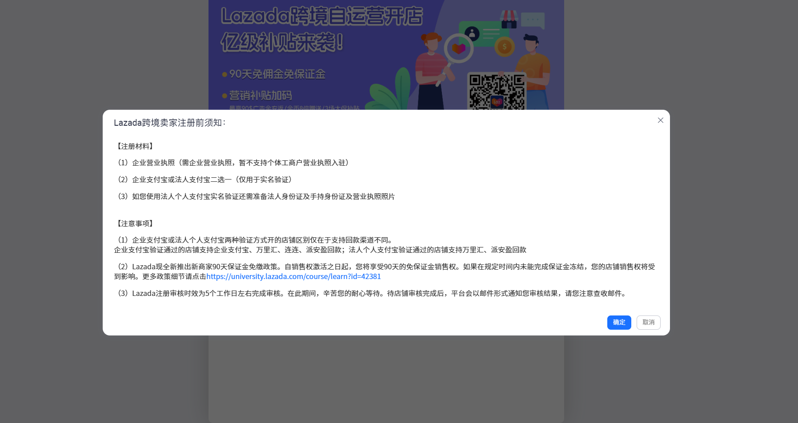The image size is (798, 423).
Task: Click the 取消 cancel button
Action: coord(649,323)
